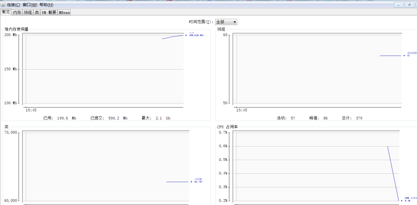Click the 线程 chart title
Viewport: 417px width, 205px height.
(x=221, y=29)
